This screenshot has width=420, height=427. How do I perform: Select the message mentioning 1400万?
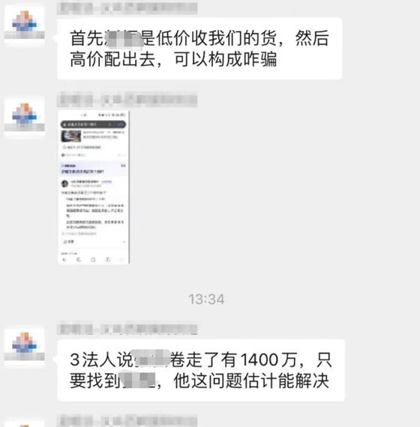[x=201, y=370]
